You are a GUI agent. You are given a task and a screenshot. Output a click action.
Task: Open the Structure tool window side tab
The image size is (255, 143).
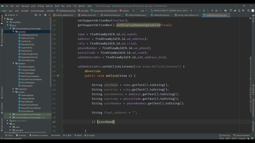pos(2,93)
